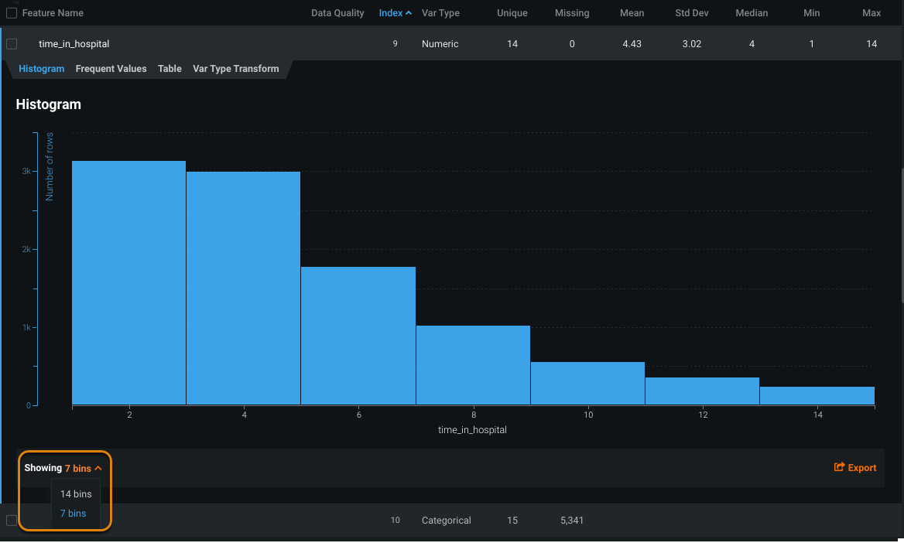
Task: Open the Var Type Transform tab
Action: 235,69
